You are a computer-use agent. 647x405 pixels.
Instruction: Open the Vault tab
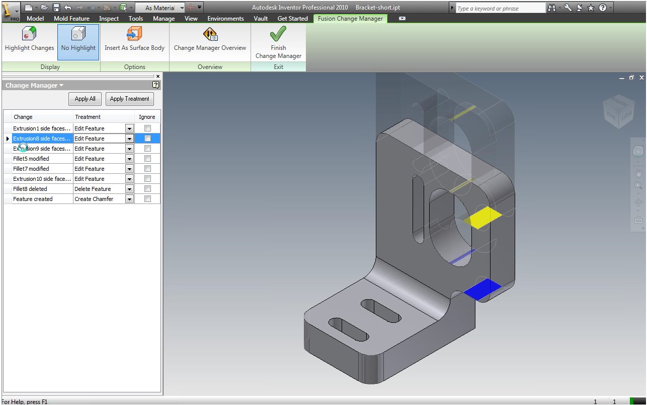point(261,19)
